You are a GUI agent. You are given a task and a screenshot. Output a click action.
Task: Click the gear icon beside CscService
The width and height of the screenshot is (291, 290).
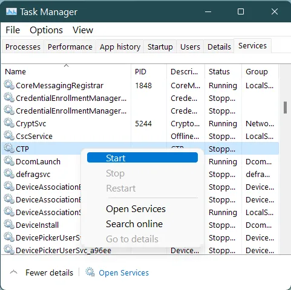(9, 136)
